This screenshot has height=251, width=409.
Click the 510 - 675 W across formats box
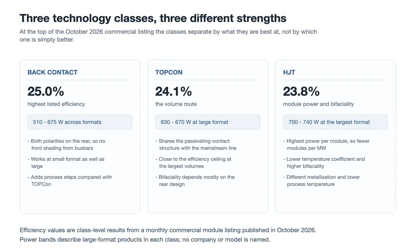tap(80, 122)
